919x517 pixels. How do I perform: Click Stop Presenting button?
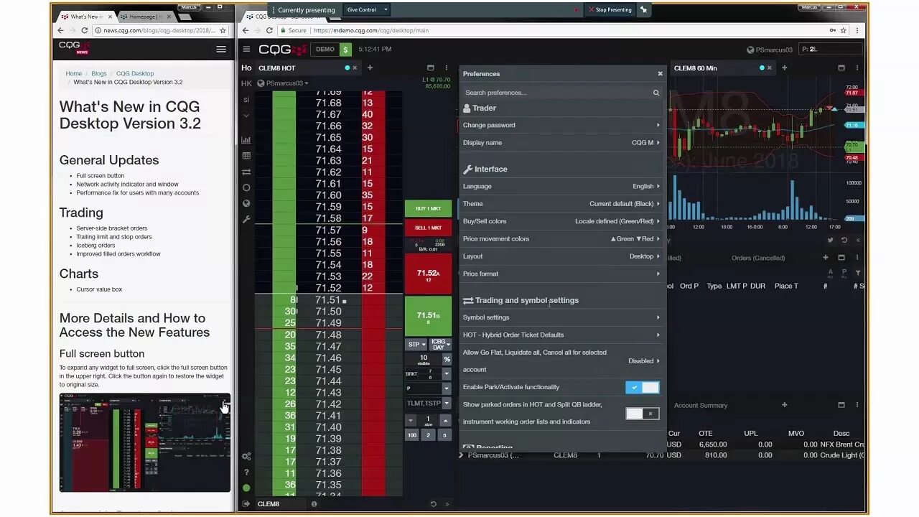click(x=610, y=10)
